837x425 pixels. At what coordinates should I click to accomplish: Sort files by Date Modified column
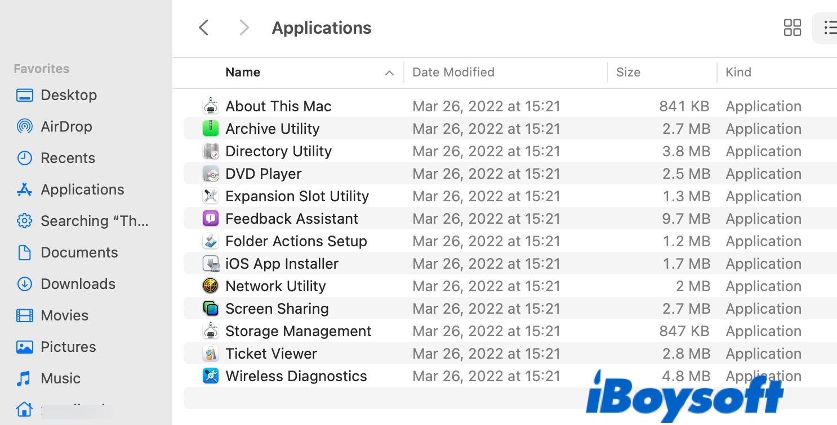pyautogui.click(x=453, y=73)
